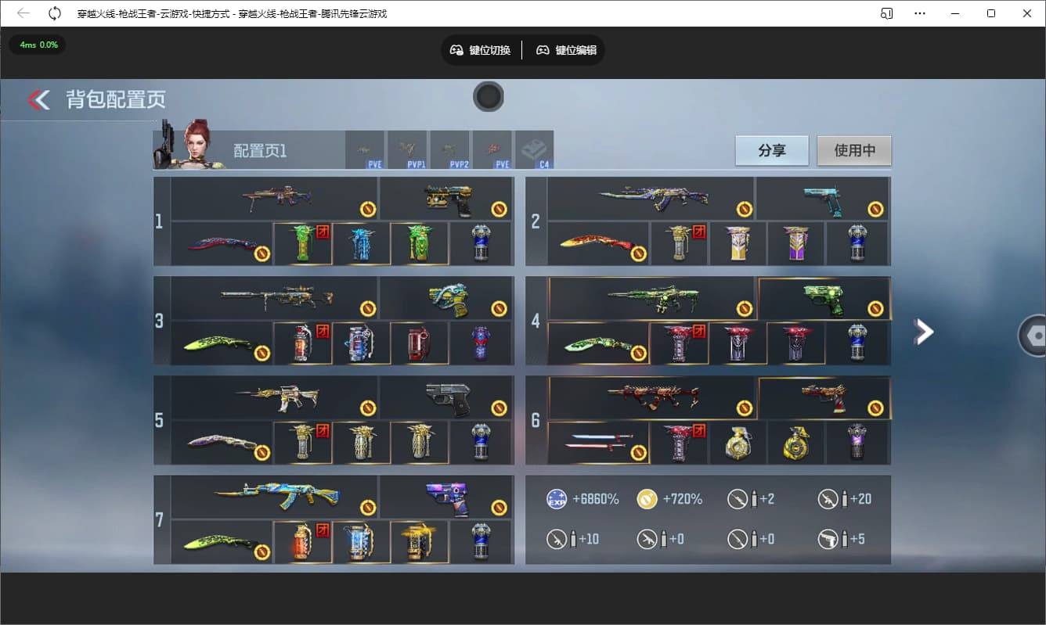Image resolution: width=1046 pixels, height=625 pixels.
Task: Click the 分享 share button
Action: pos(771,151)
